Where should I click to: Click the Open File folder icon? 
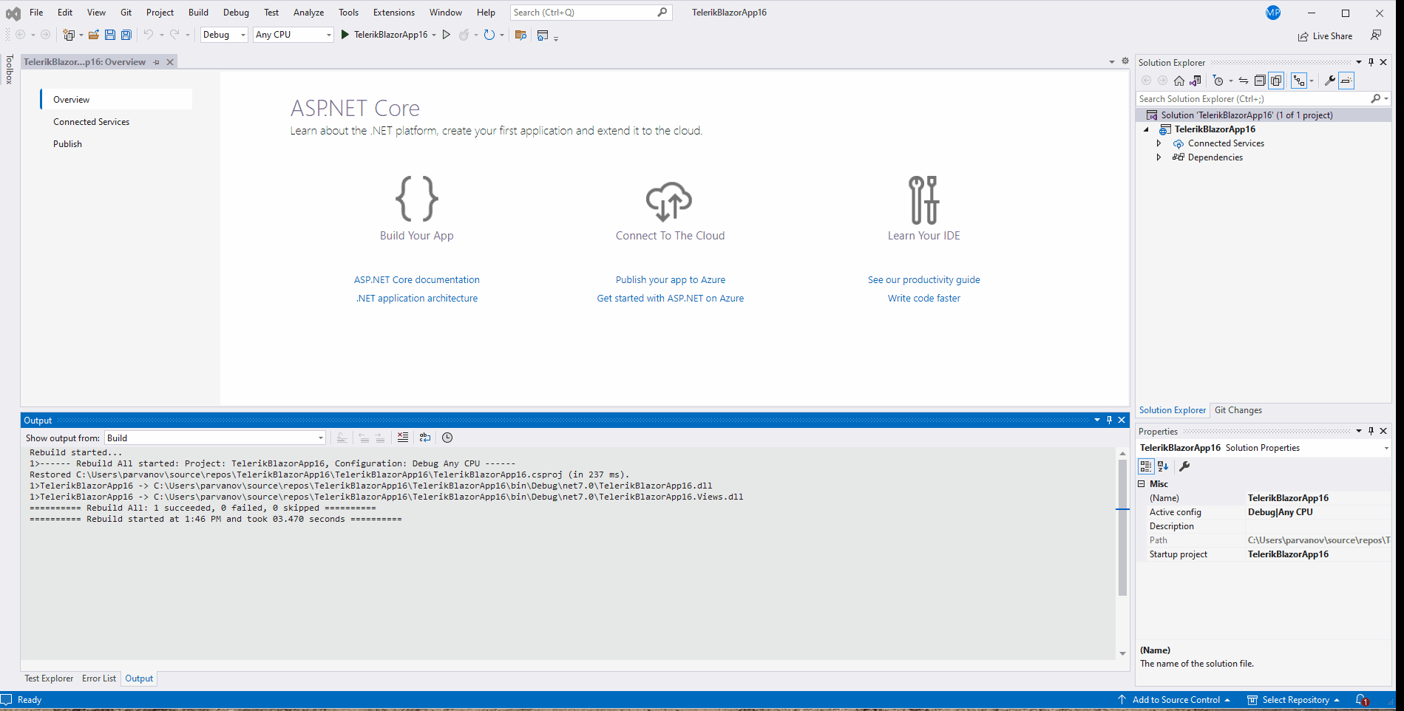pos(94,35)
